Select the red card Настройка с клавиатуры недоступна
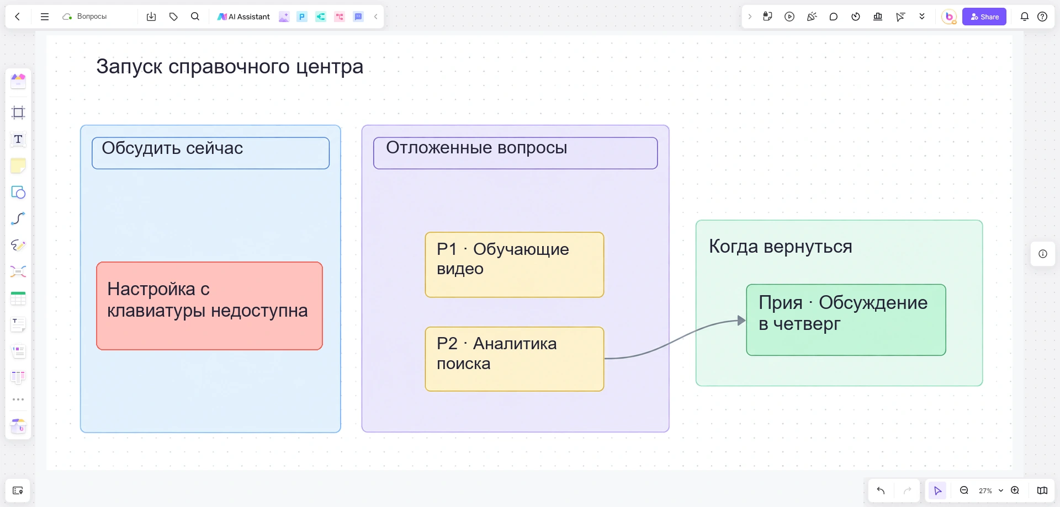 (209, 306)
